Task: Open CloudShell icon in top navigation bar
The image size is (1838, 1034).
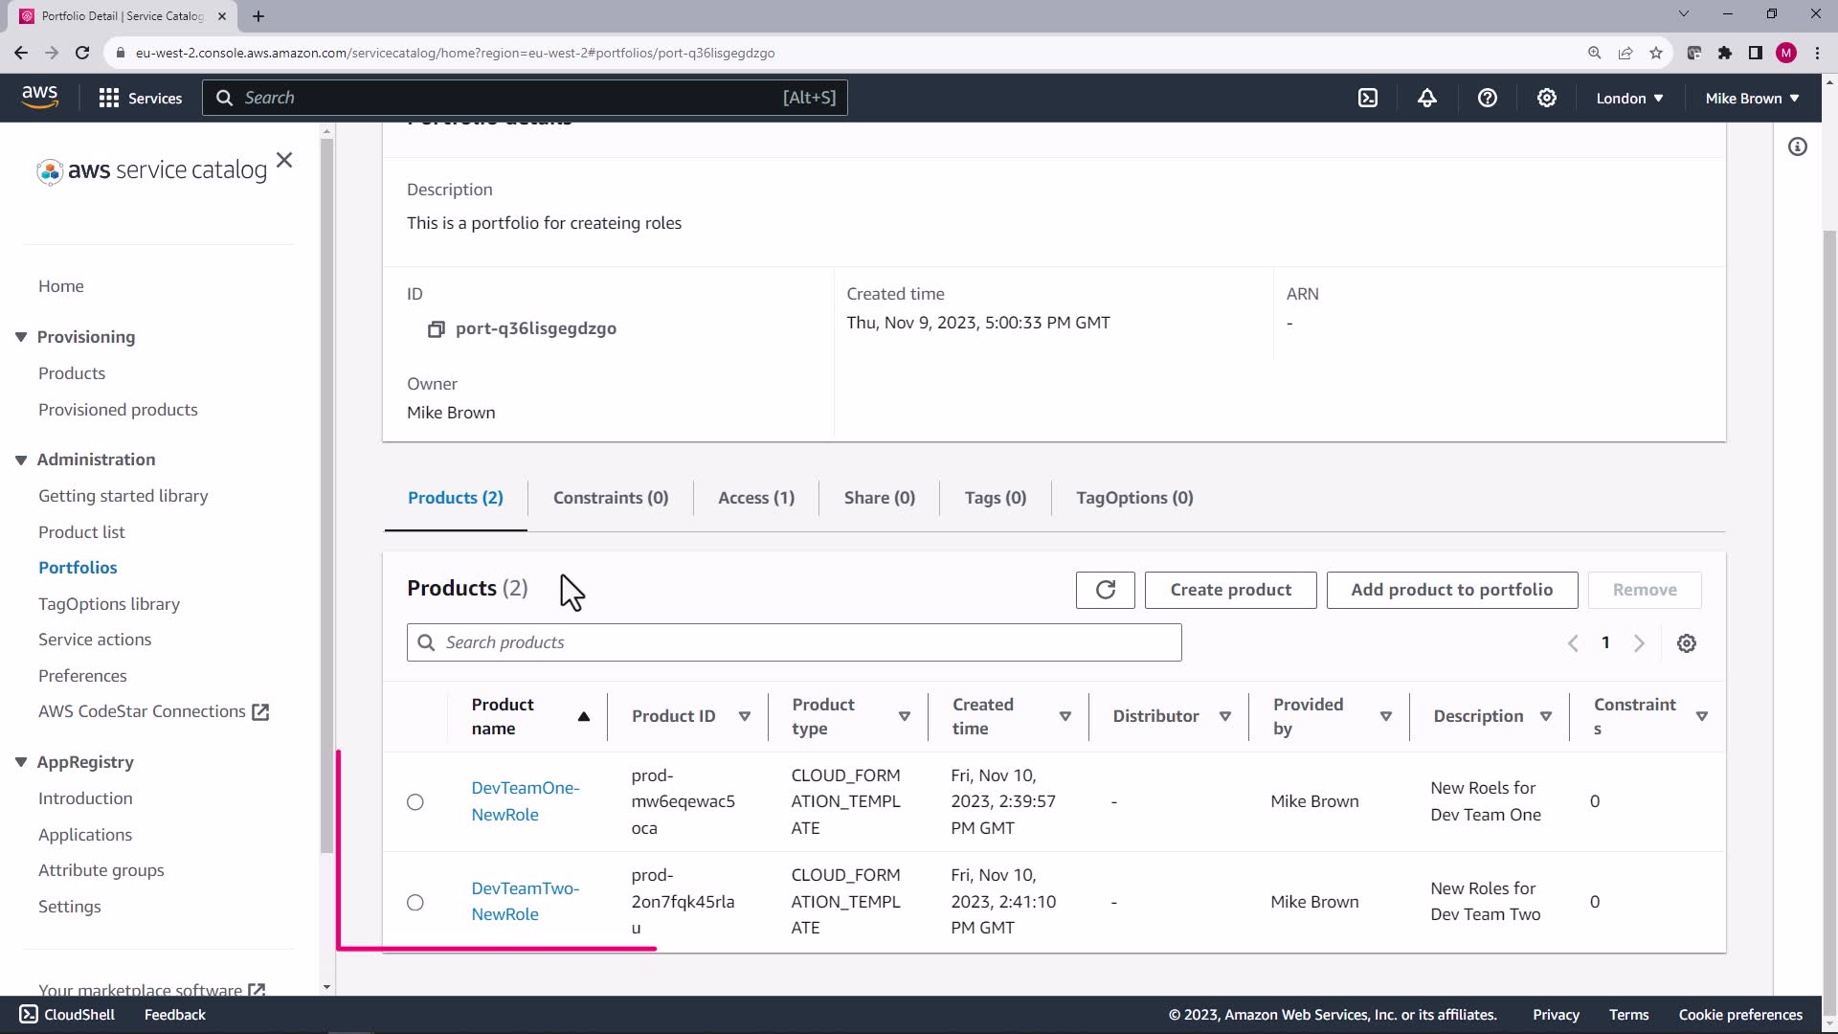Action: (1368, 98)
